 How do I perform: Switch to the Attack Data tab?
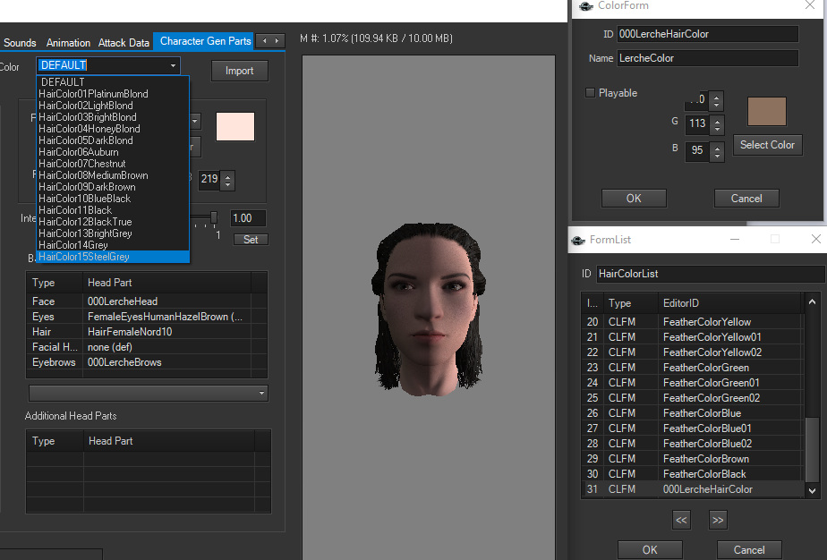pos(124,42)
